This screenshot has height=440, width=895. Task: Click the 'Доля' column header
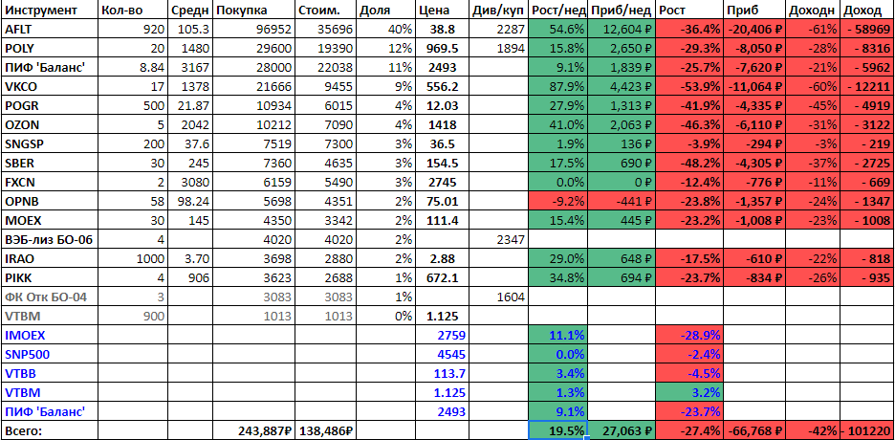click(x=386, y=10)
